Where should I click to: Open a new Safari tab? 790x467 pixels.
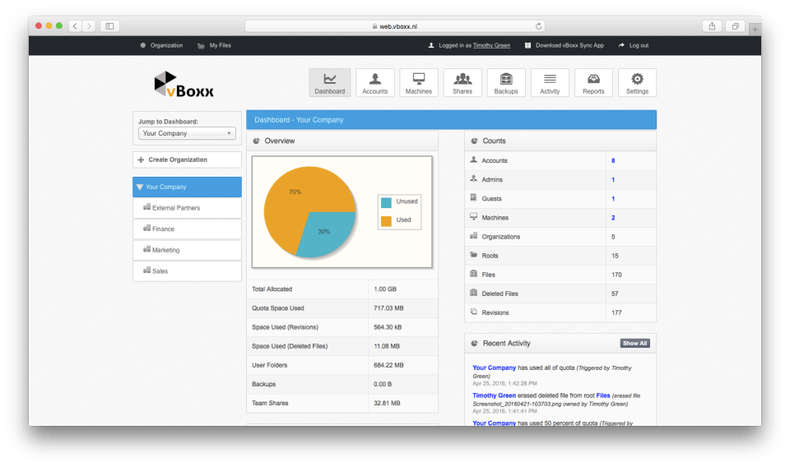click(755, 30)
